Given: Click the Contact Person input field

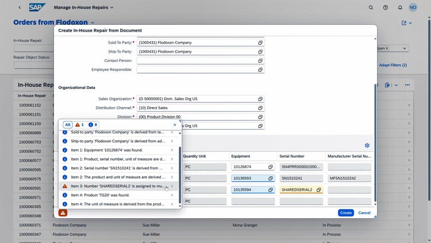Looking at the screenshot, I should click(201, 60).
